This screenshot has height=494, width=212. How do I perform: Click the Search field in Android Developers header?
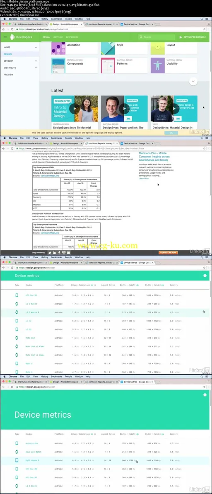(157, 37)
